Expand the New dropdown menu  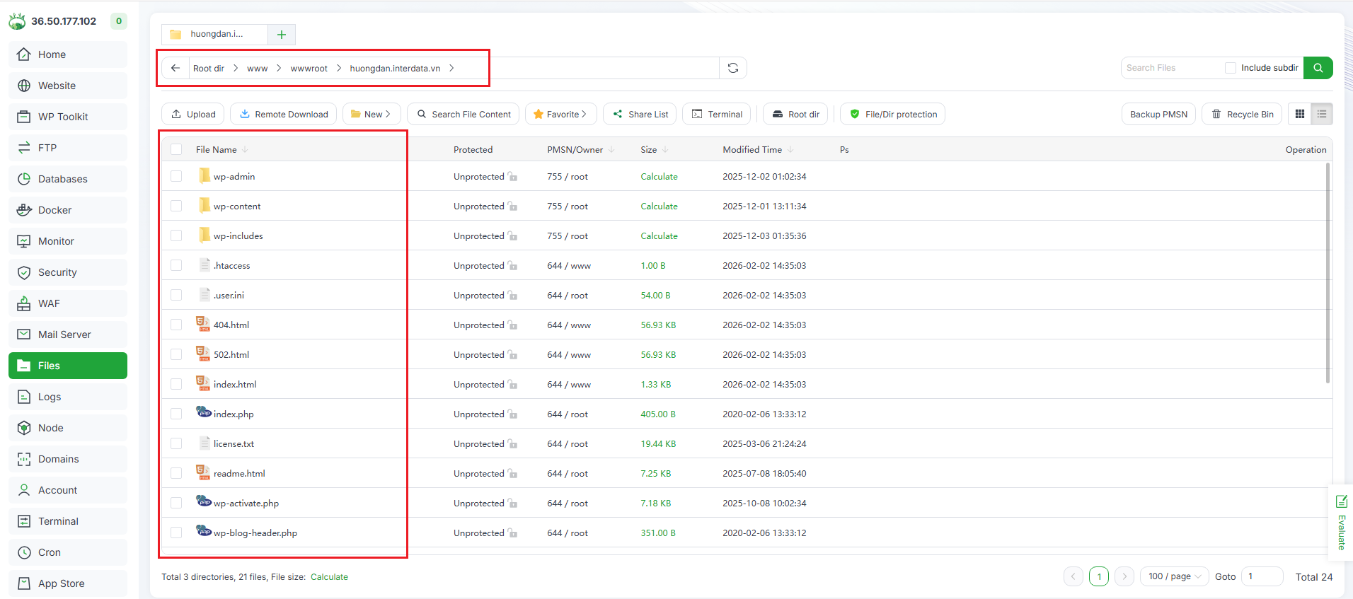pos(372,114)
